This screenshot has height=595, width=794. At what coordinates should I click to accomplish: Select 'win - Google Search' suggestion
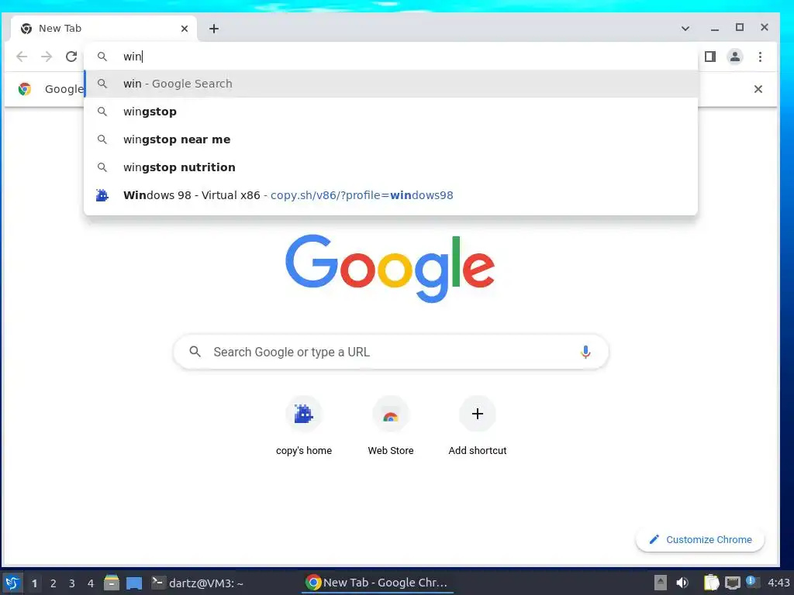(x=391, y=84)
